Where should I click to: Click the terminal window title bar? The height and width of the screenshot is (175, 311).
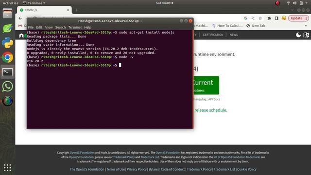(110, 21)
